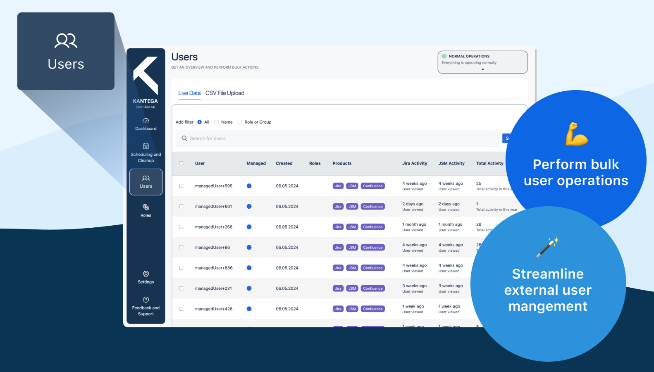Open Scheduling and Cleanup page

[x=146, y=153]
